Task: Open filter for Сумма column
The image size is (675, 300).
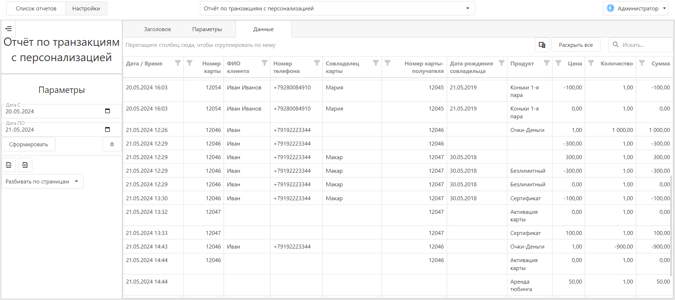Action: coord(642,63)
